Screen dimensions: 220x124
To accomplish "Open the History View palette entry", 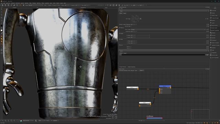I will (x=214, y=15).
